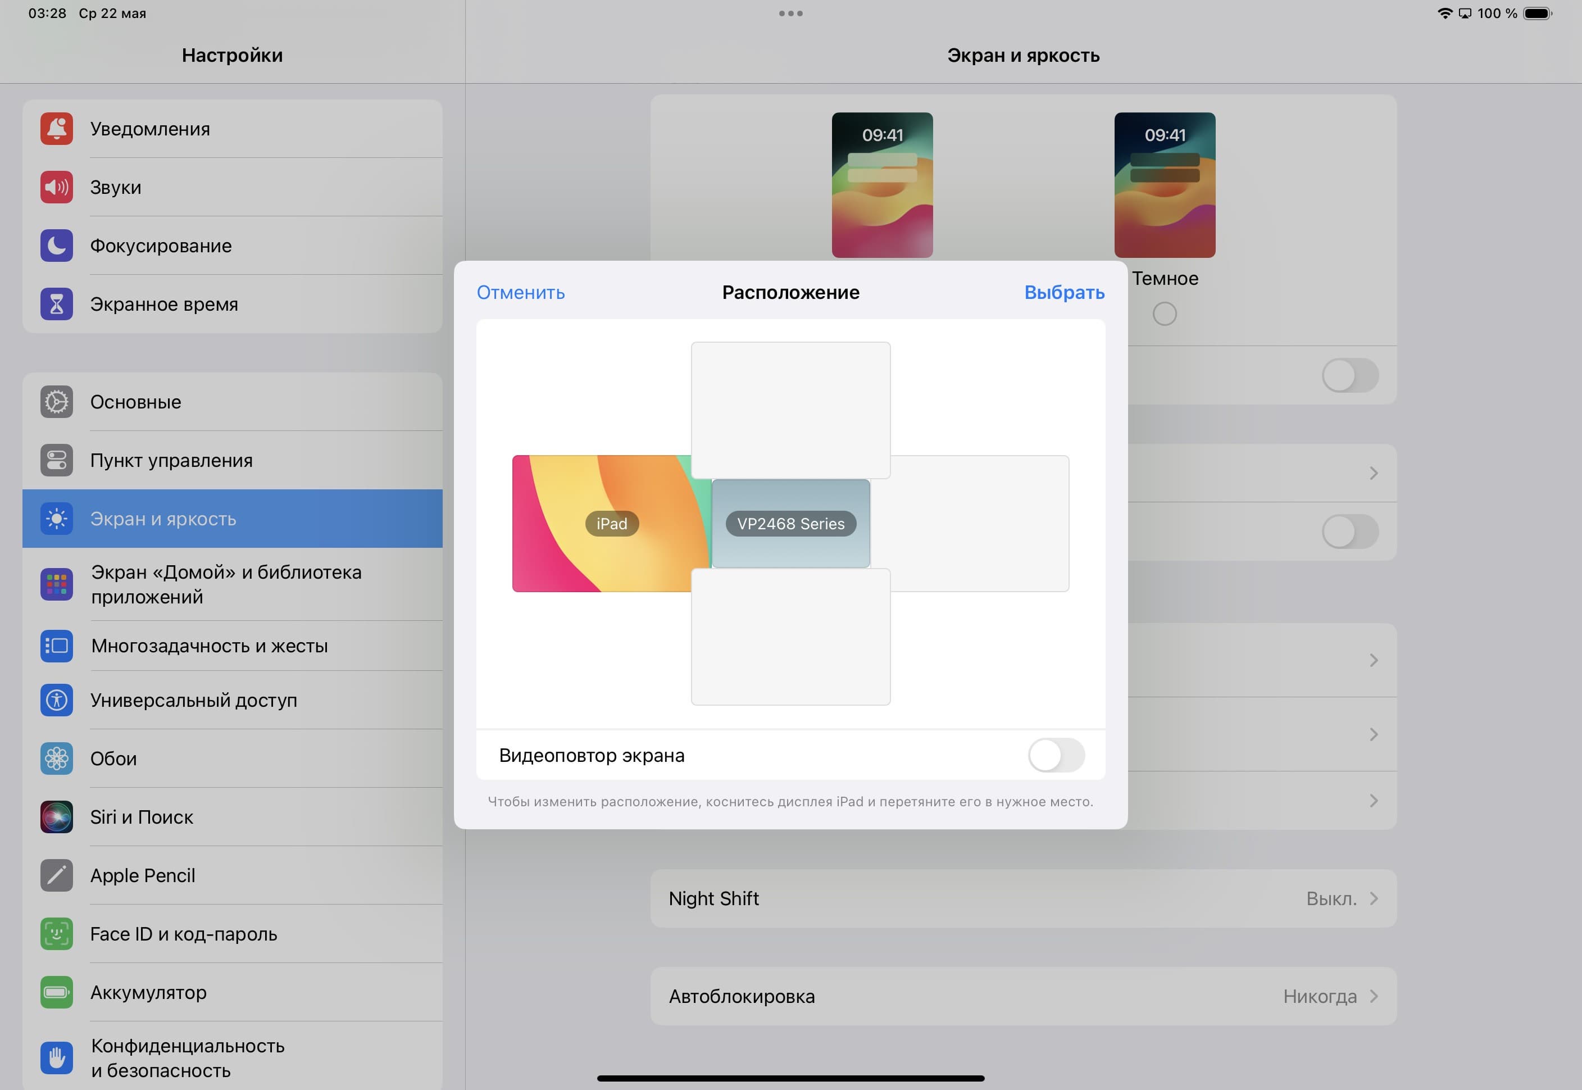Enable the Видеоповтор экрана toggle

coord(1056,755)
